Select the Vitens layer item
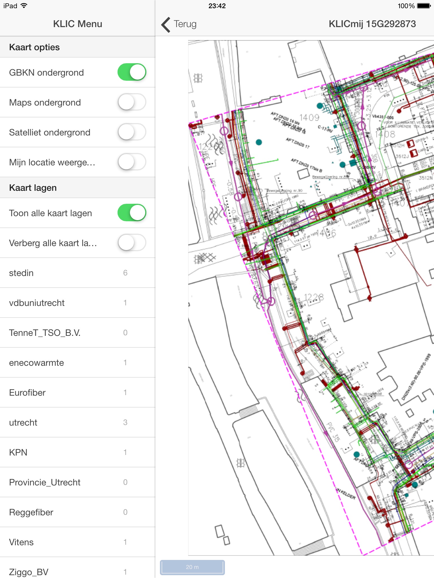Viewport: 434px width, 578px height. (x=77, y=542)
